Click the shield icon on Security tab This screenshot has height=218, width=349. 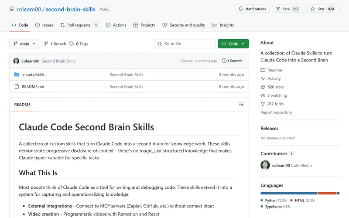point(164,25)
